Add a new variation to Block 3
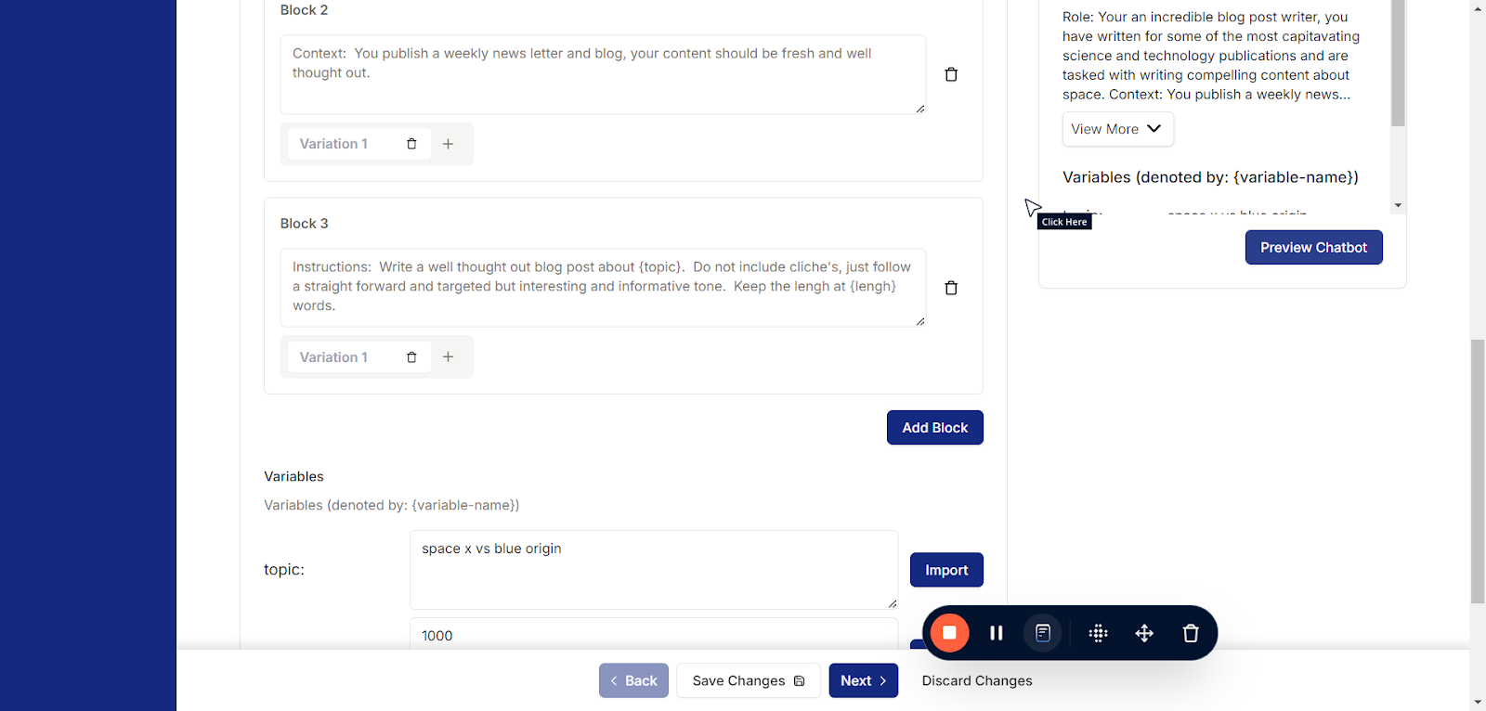Screen dimensions: 1486x711 tap(449, 357)
